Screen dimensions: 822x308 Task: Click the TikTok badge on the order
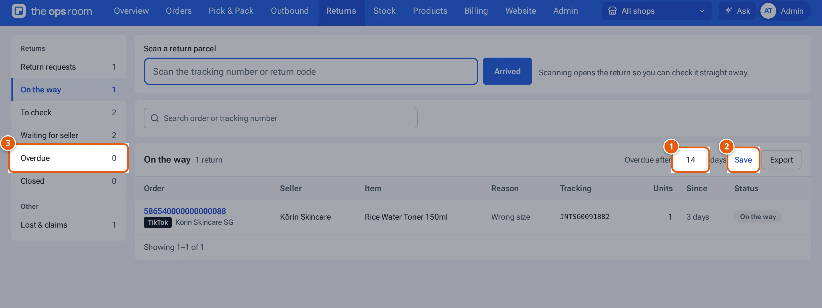[x=158, y=222]
